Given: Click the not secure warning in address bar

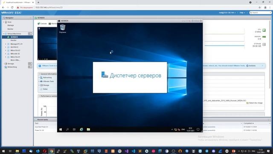Looking at the screenshot, I should (x=25, y=8).
